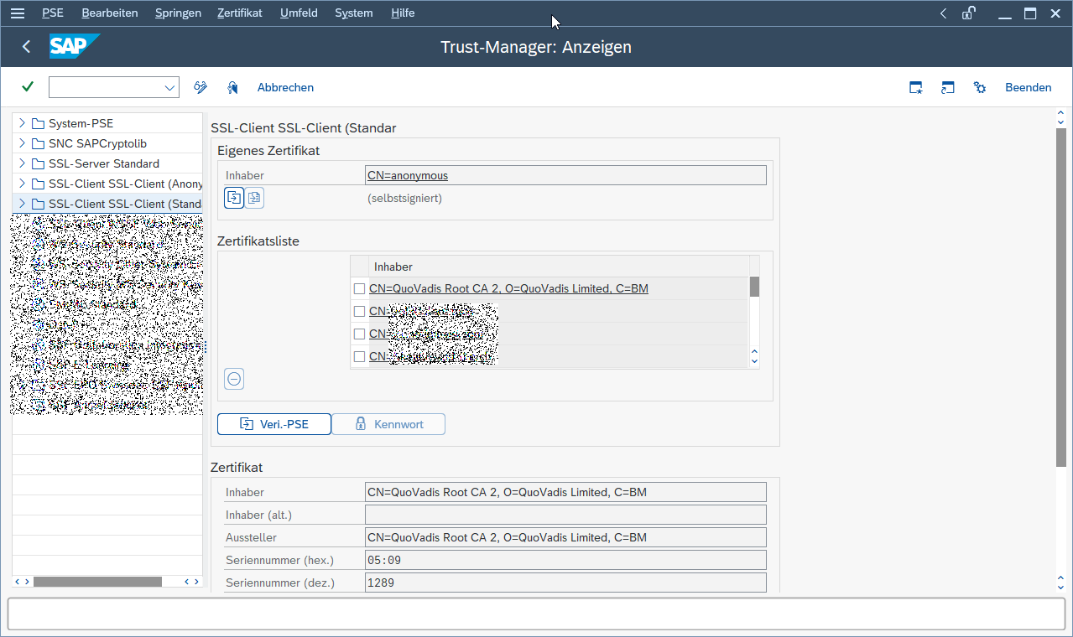Click the hand-on-document icon next to Abbrechen
Viewport: 1073px width, 637px height.
click(x=232, y=87)
